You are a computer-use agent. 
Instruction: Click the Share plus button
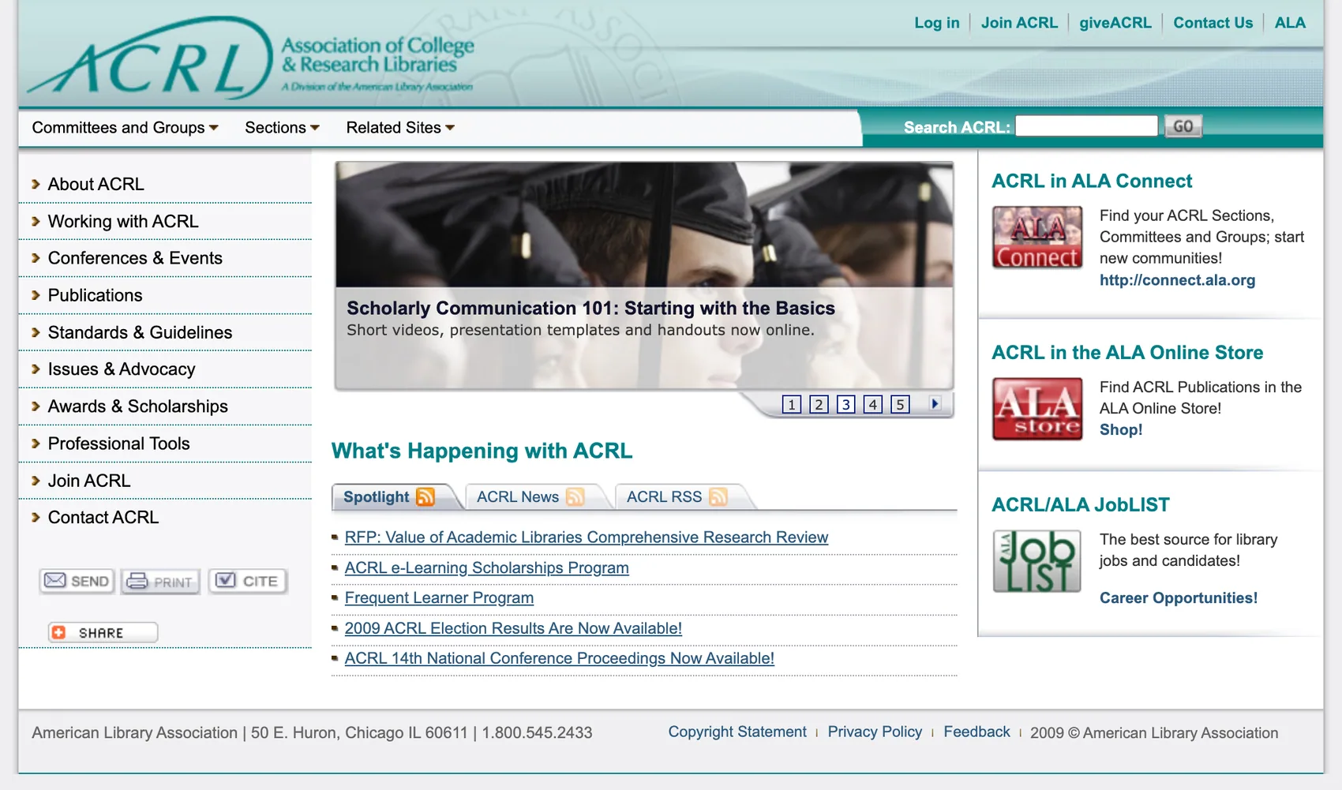[103, 632]
